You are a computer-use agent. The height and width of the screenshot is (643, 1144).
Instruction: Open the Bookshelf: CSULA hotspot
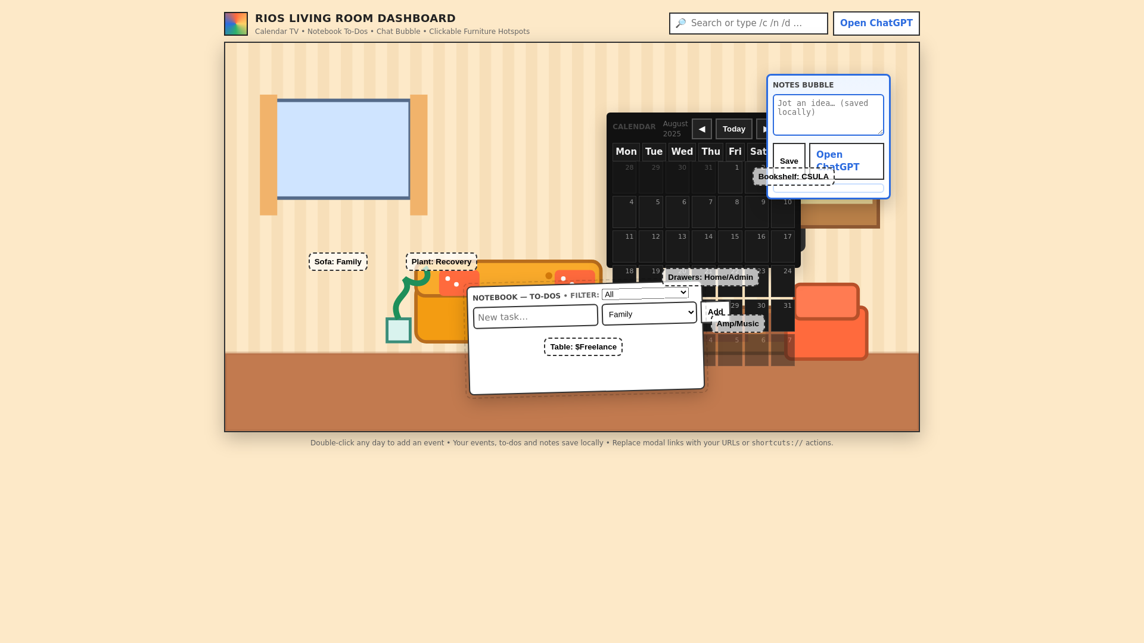793,176
